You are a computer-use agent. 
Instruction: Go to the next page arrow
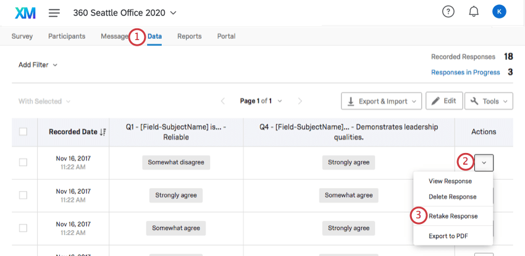(300, 101)
